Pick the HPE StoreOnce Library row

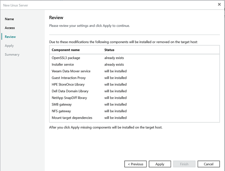(x=68, y=84)
